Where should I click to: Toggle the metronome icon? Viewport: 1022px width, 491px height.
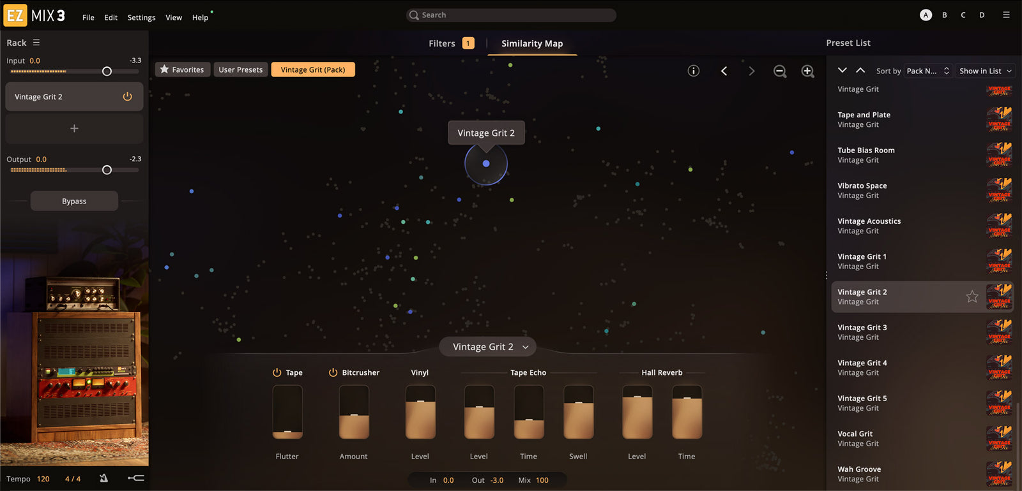coord(103,478)
